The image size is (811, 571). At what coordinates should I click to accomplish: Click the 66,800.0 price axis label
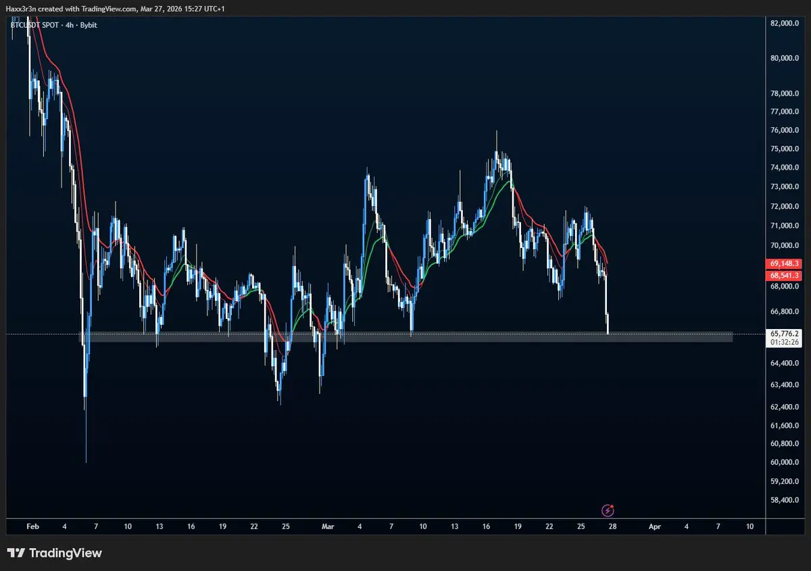(x=784, y=312)
